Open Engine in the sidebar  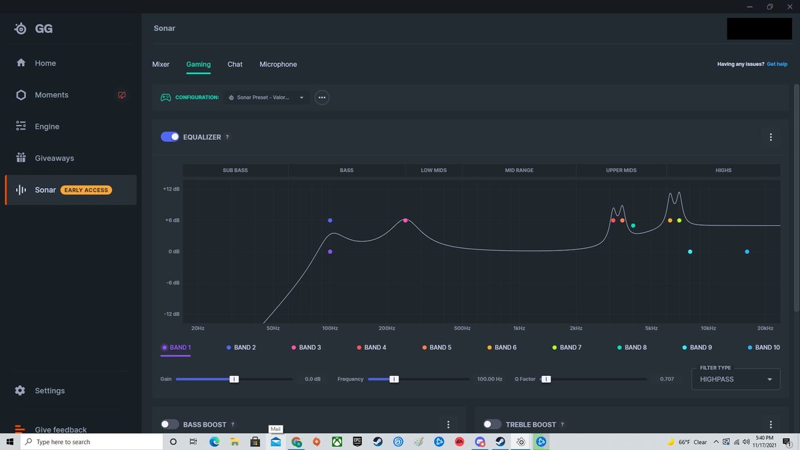47,127
